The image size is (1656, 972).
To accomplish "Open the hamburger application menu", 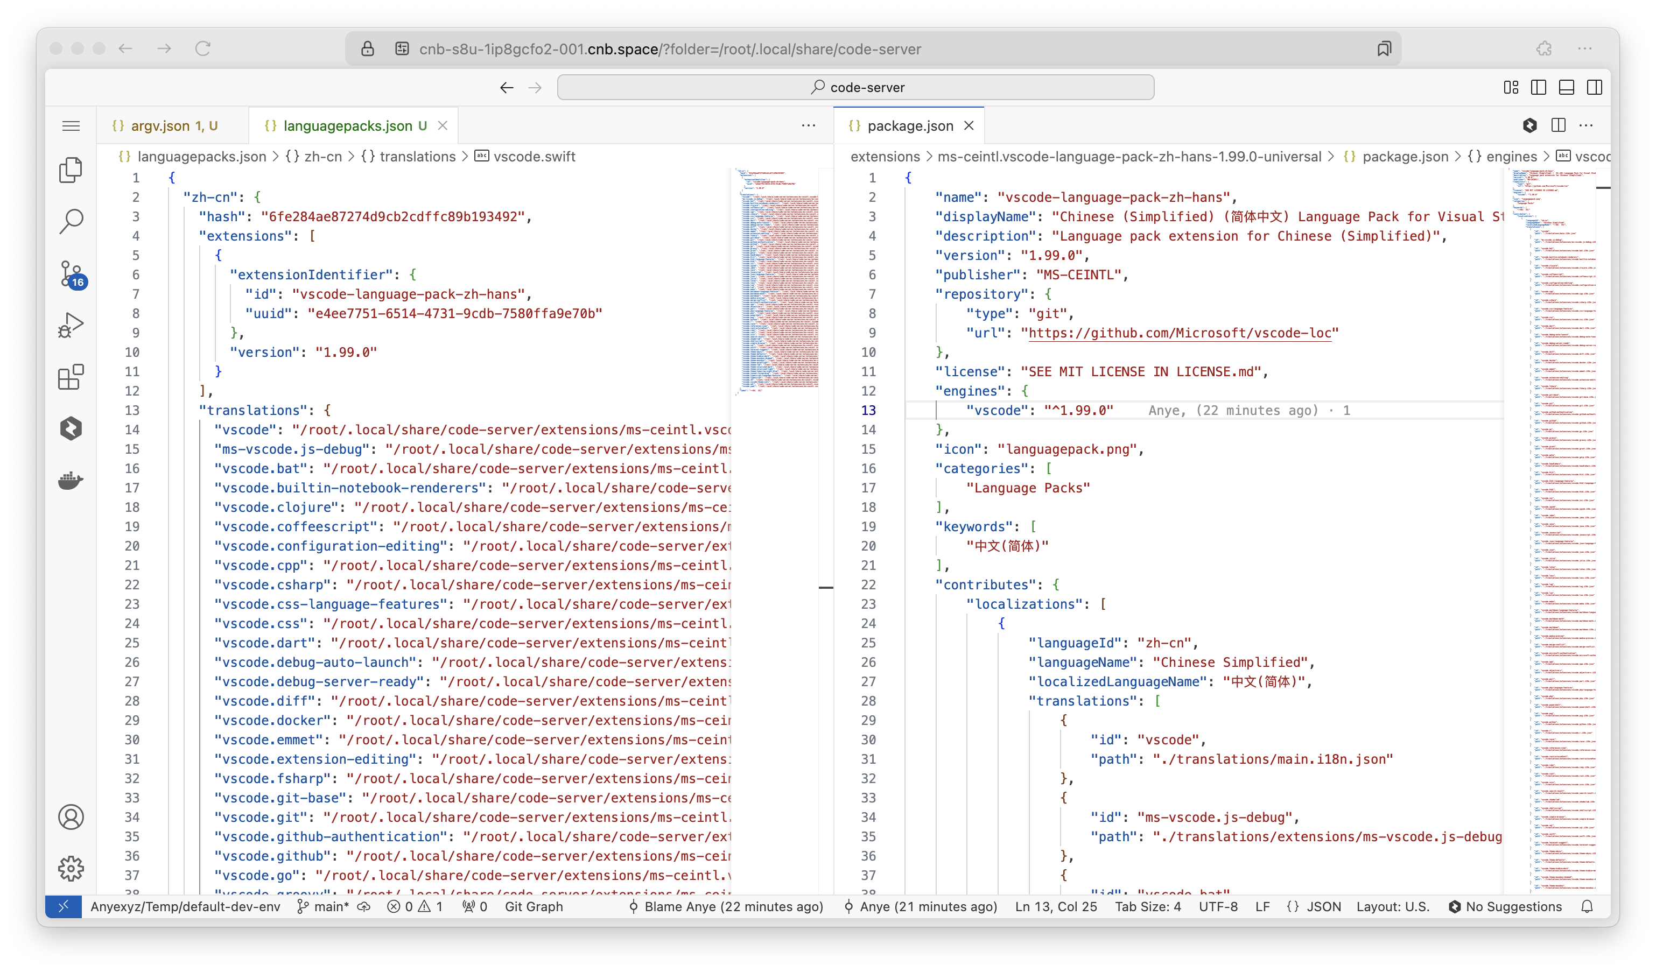I will [x=71, y=125].
